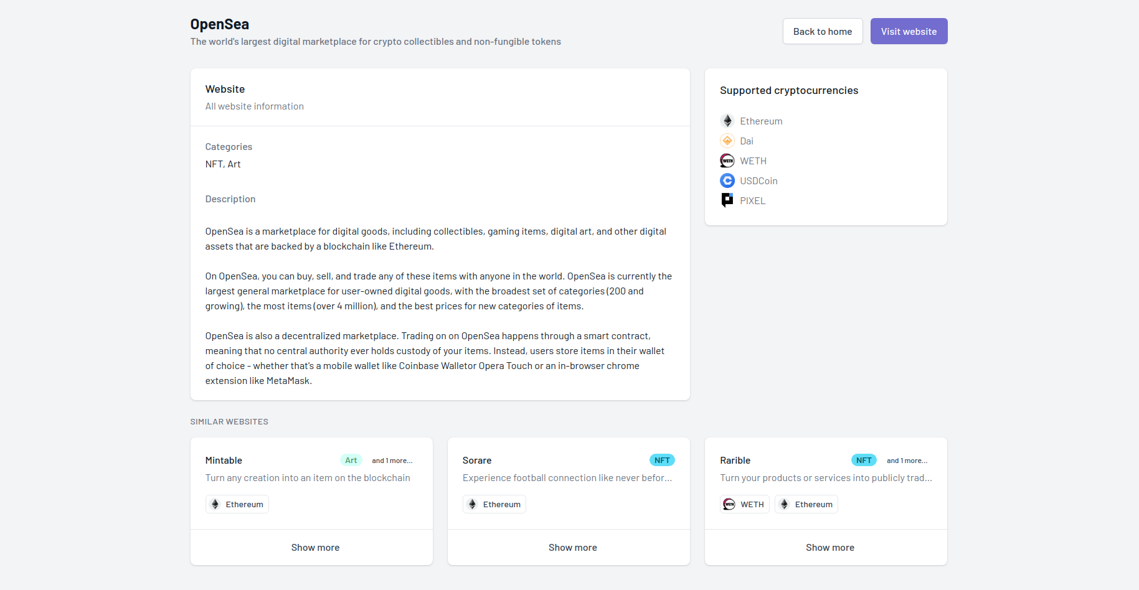Expand 'and 1 more...' on the Rarible card

[907, 460]
